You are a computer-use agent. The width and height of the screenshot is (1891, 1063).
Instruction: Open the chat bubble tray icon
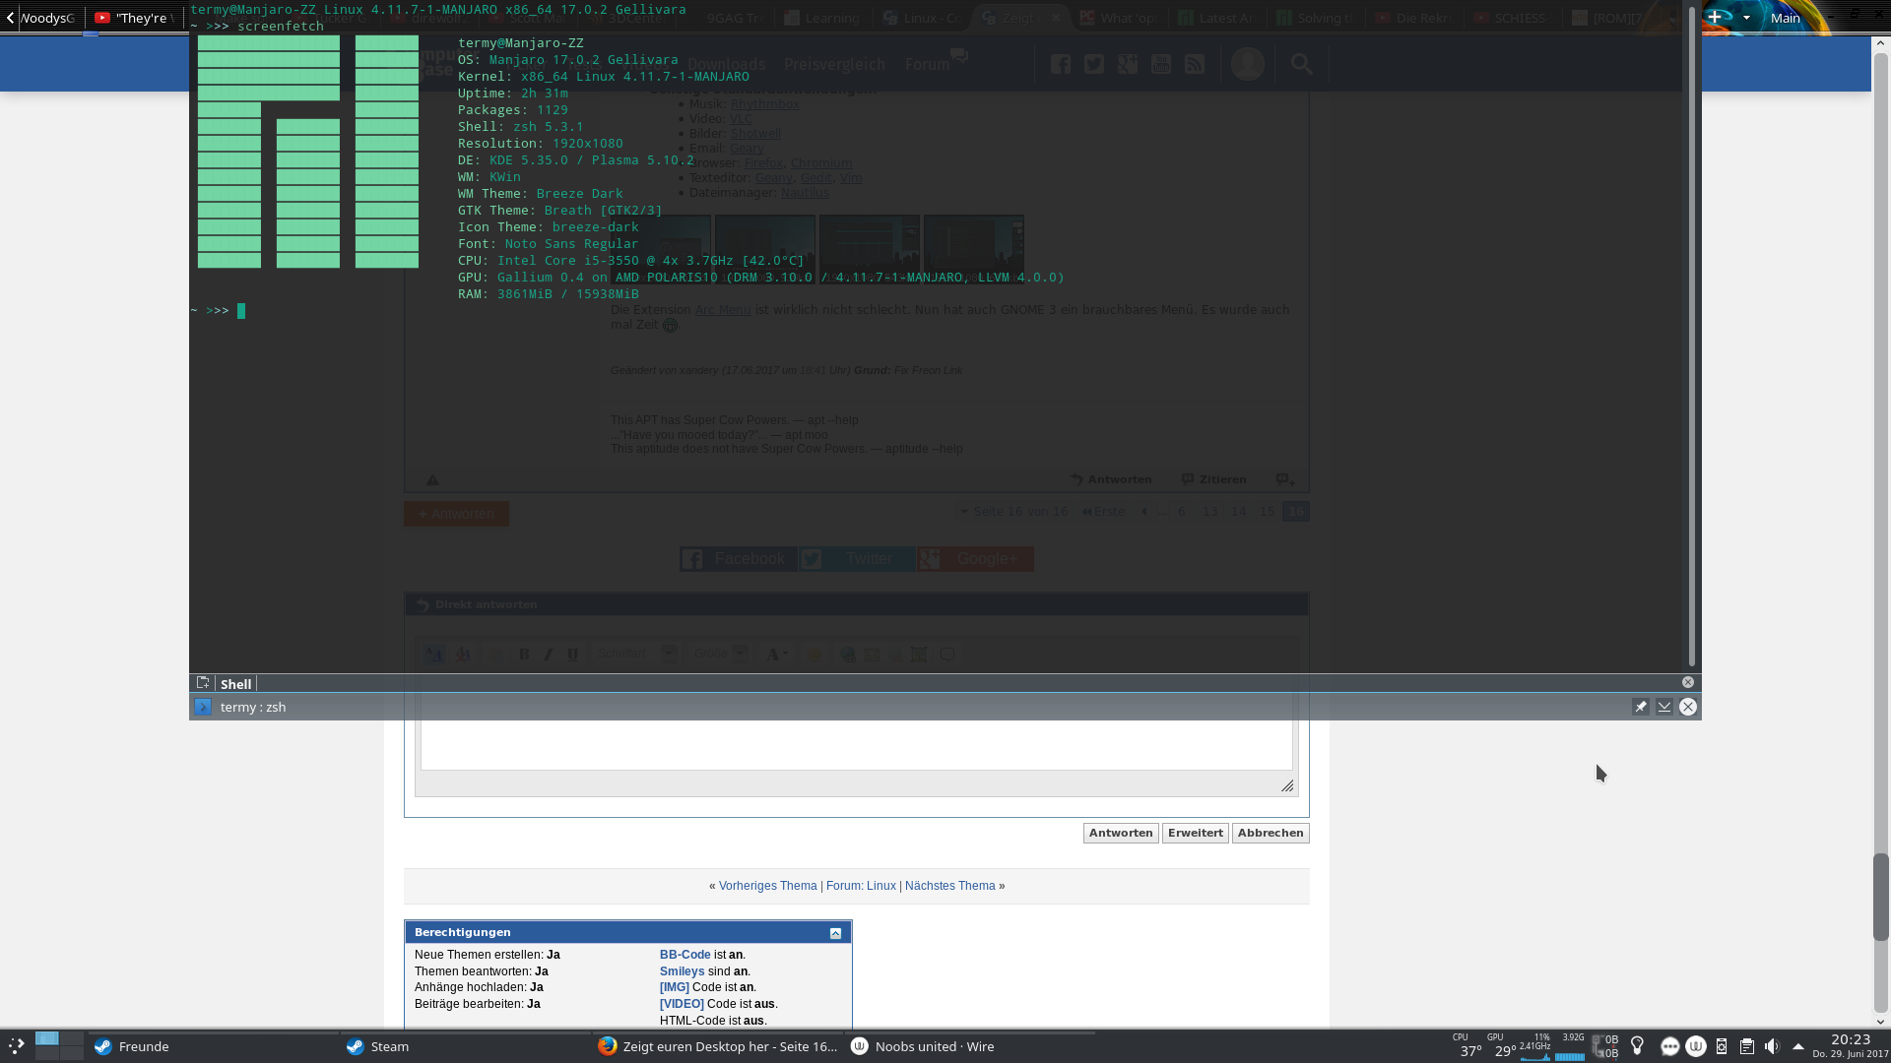pyautogui.click(x=1669, y=1046)
